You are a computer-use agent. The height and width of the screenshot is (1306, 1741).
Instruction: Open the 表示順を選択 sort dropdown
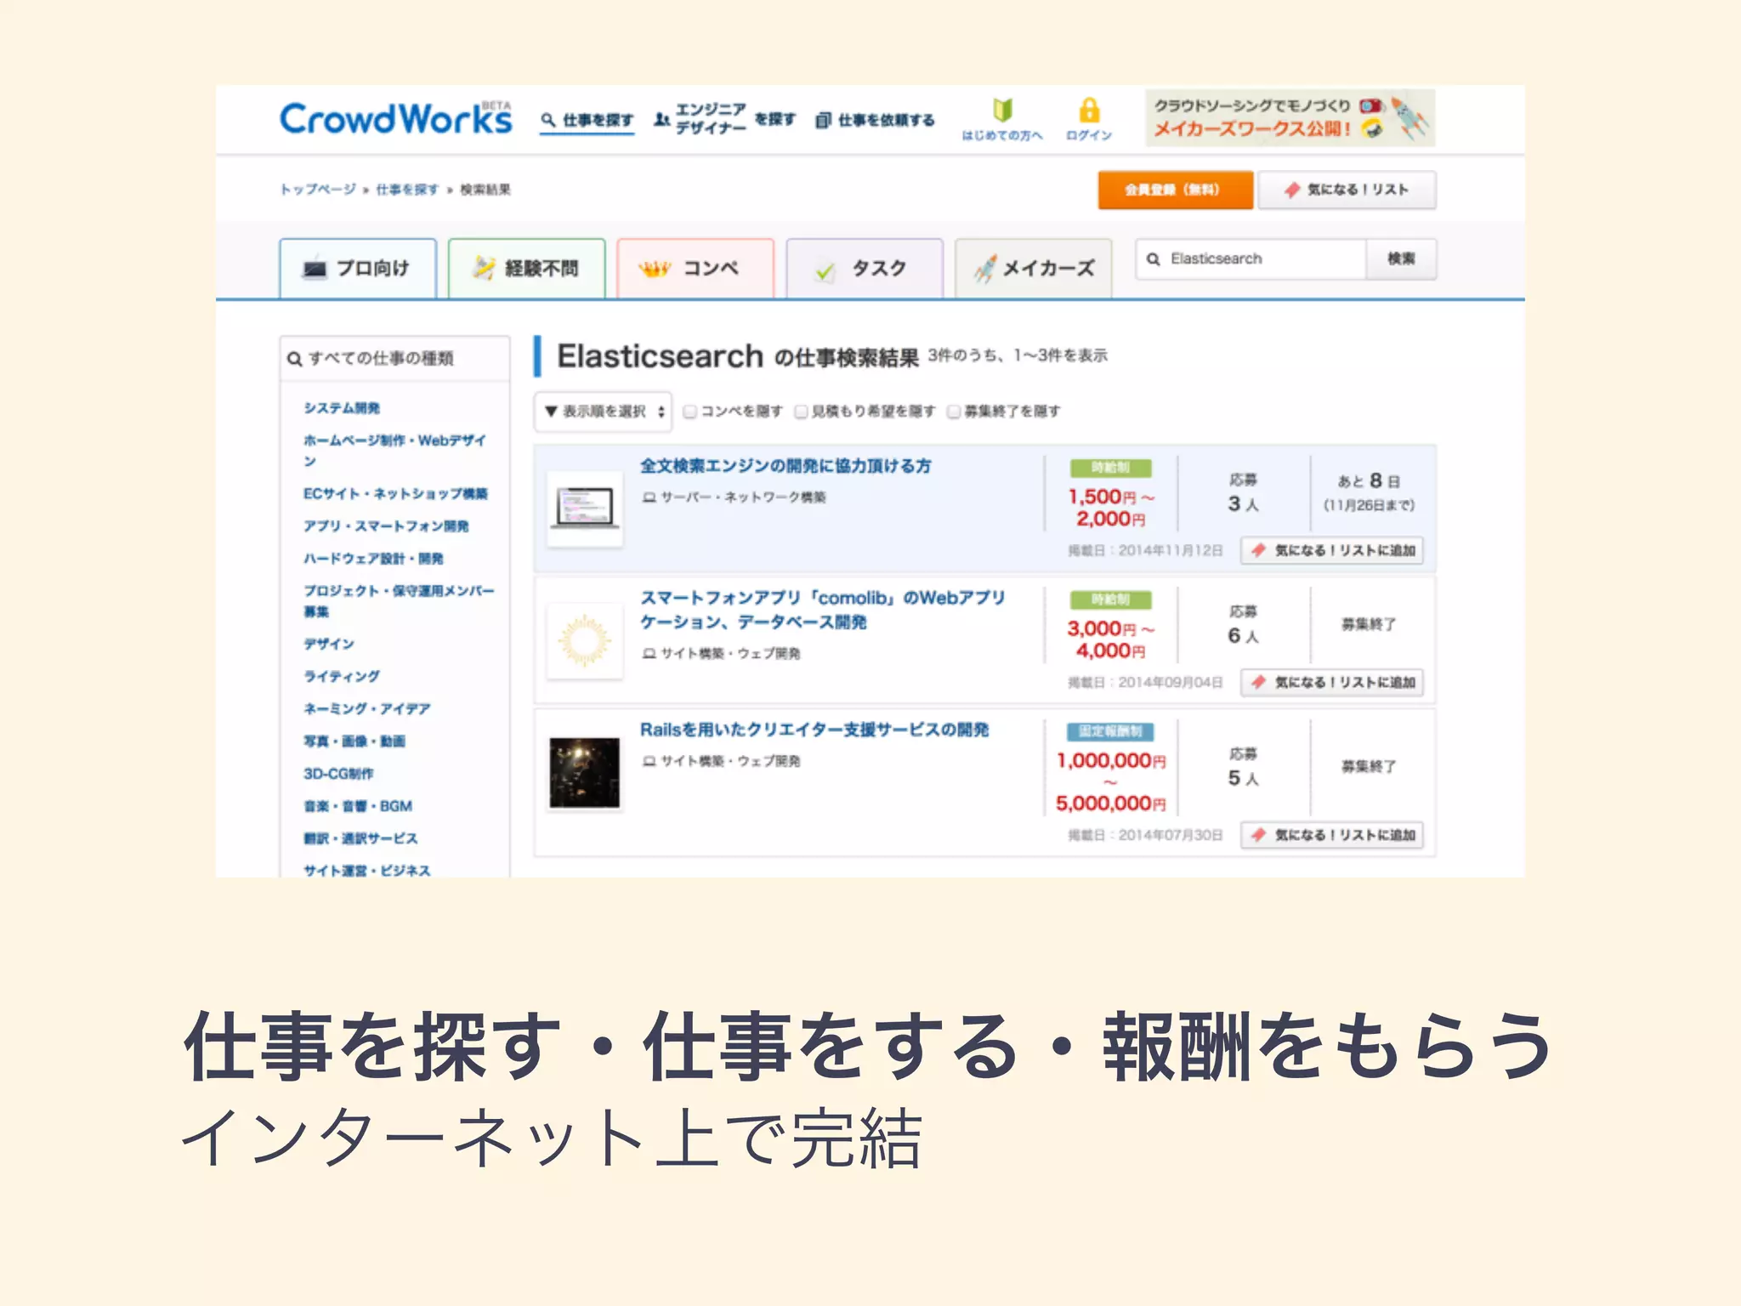pyautogui.click(x=603, y=412)
